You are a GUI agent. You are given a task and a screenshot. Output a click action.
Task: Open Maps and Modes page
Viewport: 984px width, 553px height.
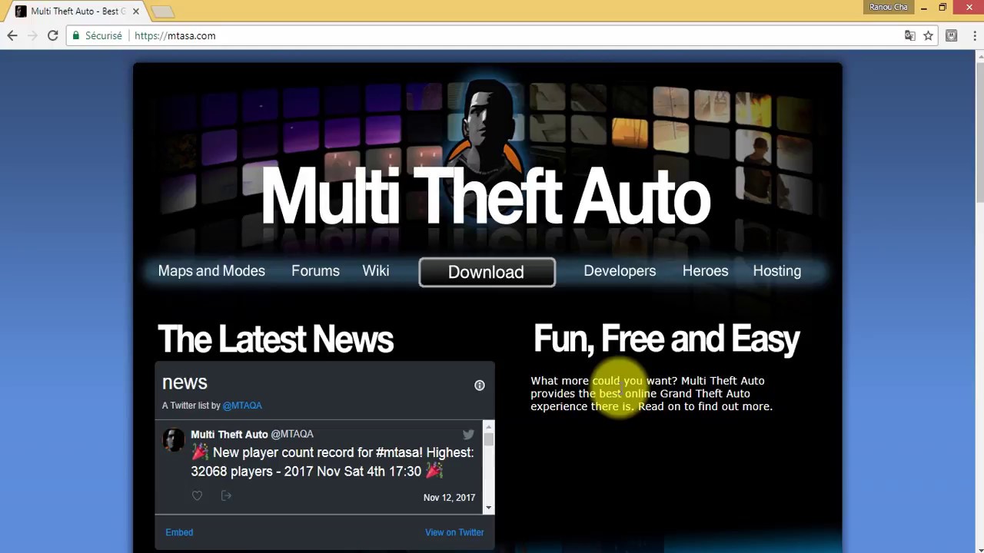pos(211,271)
